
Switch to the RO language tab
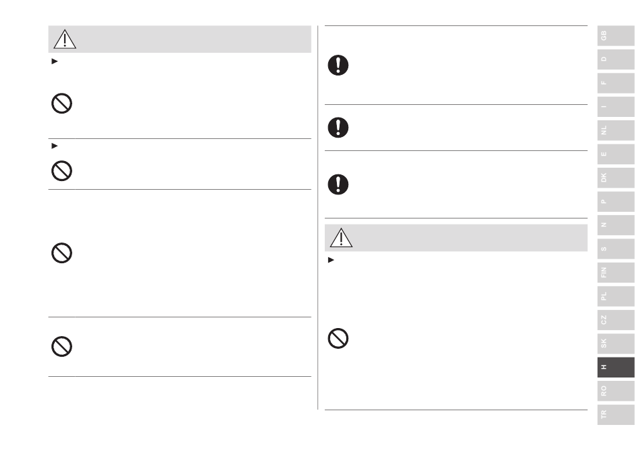point(616,391)
